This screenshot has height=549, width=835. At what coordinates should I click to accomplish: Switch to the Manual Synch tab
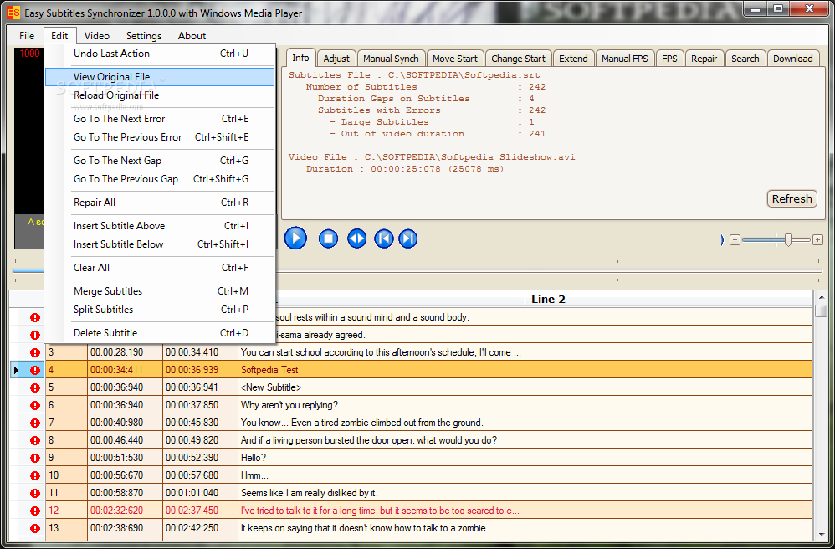tap(392, 59)
